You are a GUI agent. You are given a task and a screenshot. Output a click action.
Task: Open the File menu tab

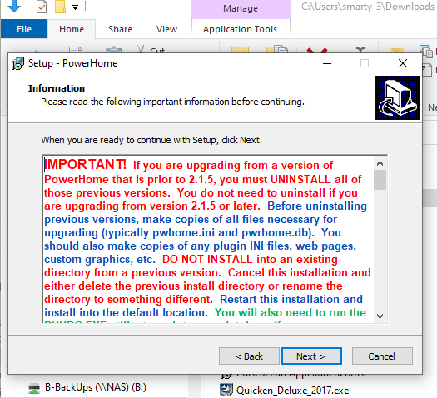coord(24,29)
